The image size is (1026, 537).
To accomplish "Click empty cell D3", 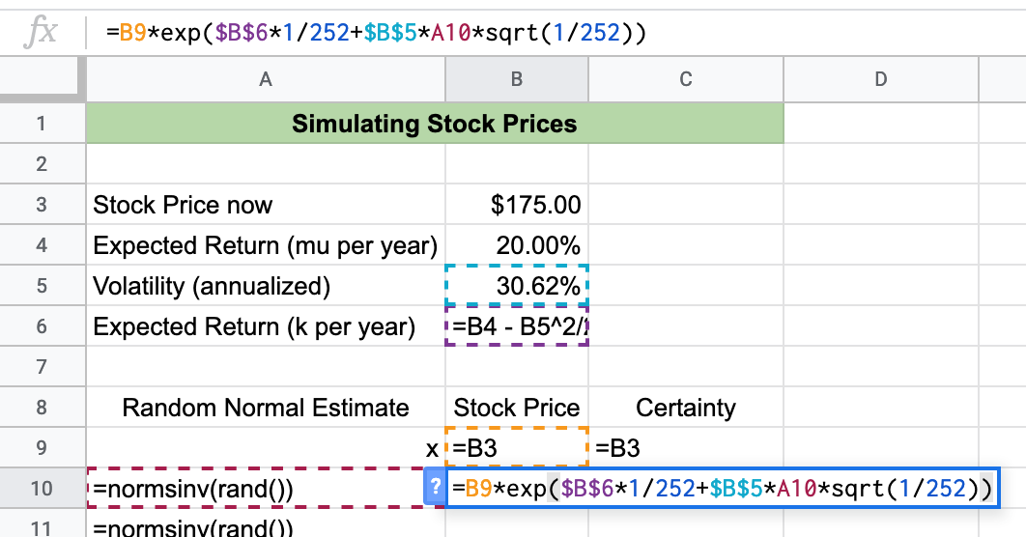I will [x=881, y=204].
